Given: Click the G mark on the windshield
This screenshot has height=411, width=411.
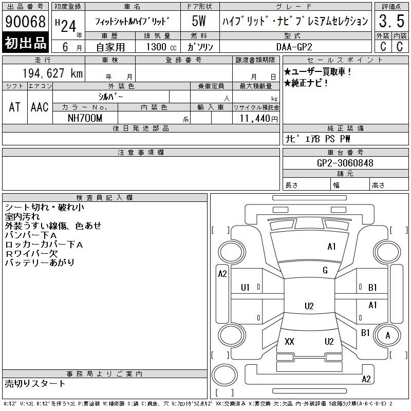Looking at the screenshot, I should tap(325, 270).
